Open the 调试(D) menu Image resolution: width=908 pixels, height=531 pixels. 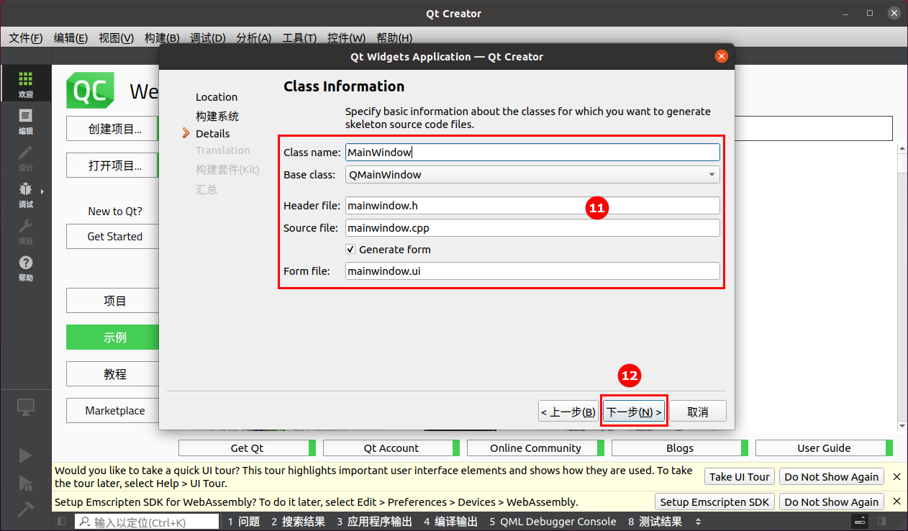pyautogui.click(x=208, y=38)
